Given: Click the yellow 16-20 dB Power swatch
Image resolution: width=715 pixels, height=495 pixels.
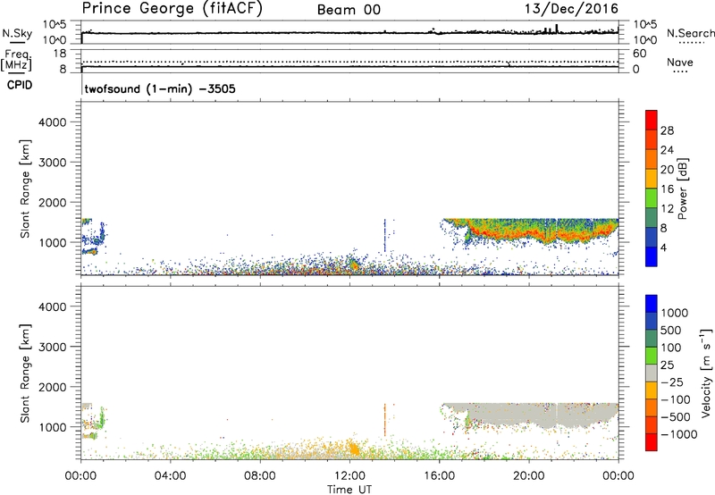Looking at the screenshot, I should (652, 179).
